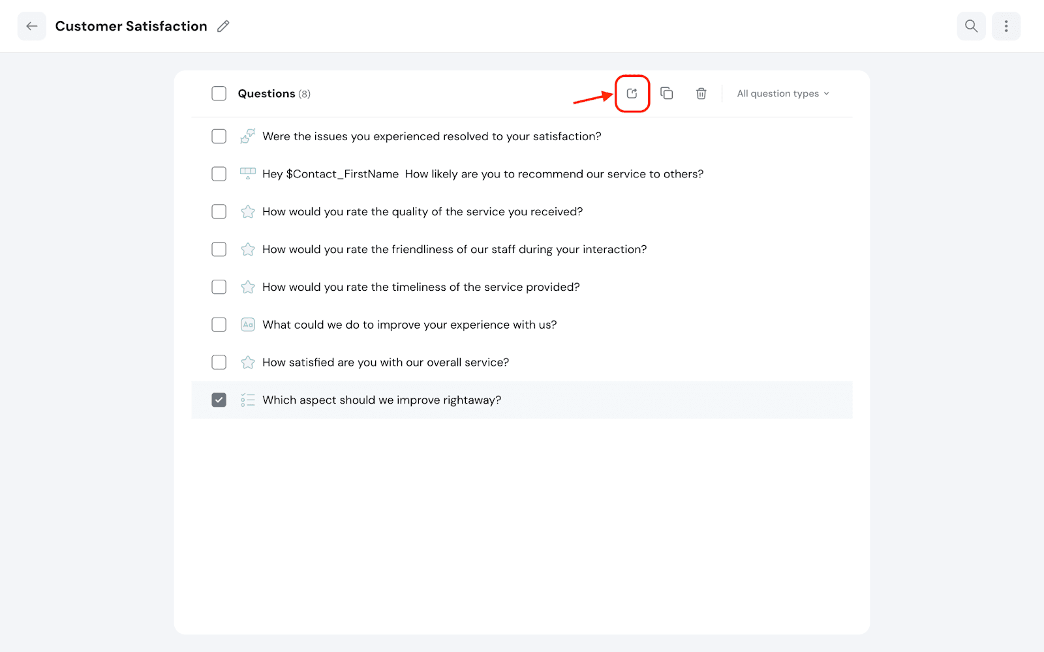Expand the All question types dropdown
Screen dimensions: 1044x652
click(x=782, y=93)
